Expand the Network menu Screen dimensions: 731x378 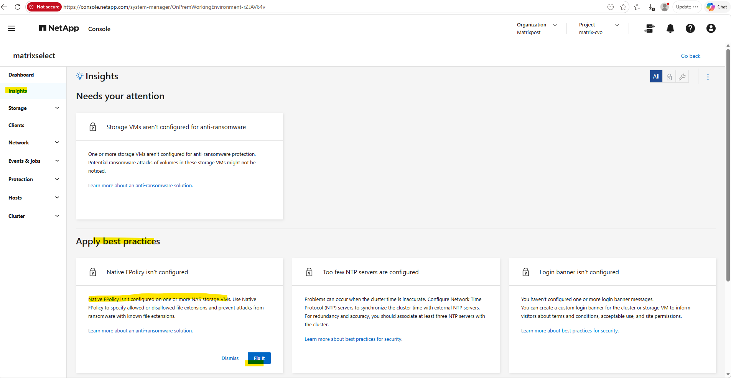click(33, 142)
